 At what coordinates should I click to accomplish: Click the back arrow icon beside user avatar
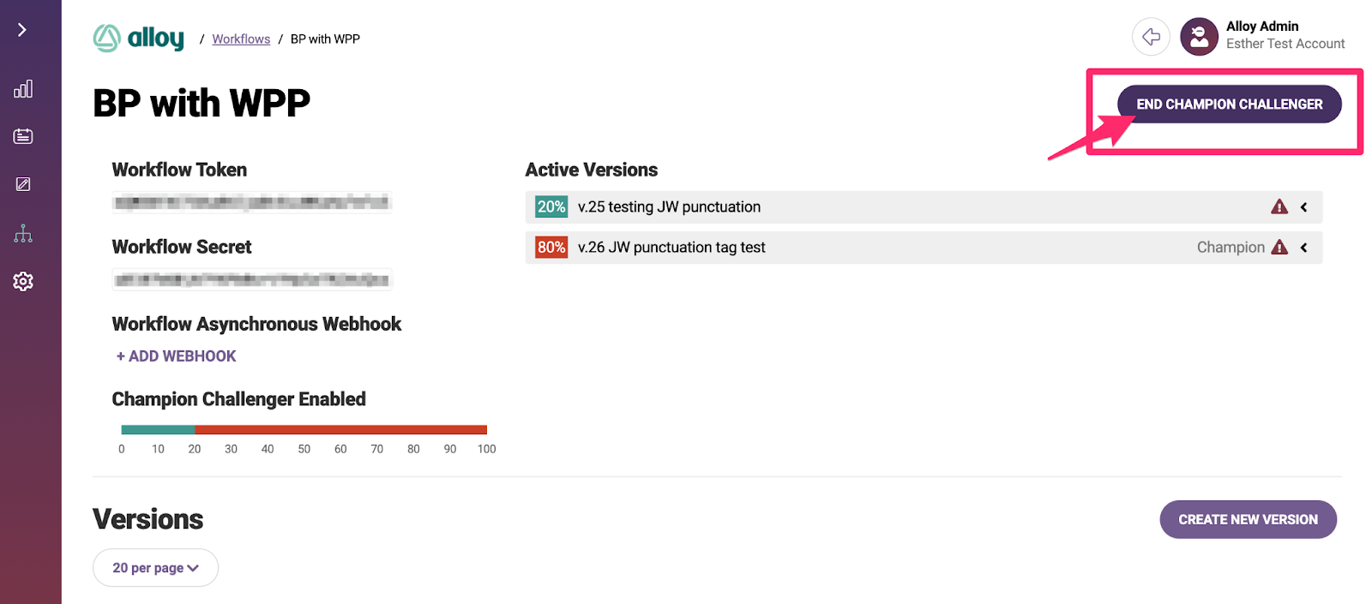click(1151, 37)
